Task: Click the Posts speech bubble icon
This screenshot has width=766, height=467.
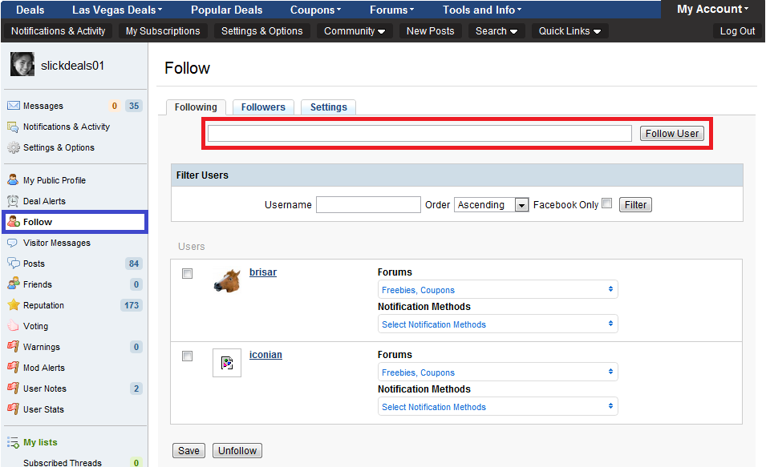Action: point(14,264)
